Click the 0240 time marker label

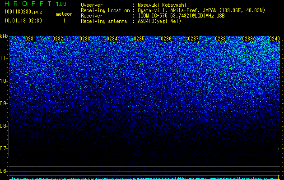tap(275, 39)
